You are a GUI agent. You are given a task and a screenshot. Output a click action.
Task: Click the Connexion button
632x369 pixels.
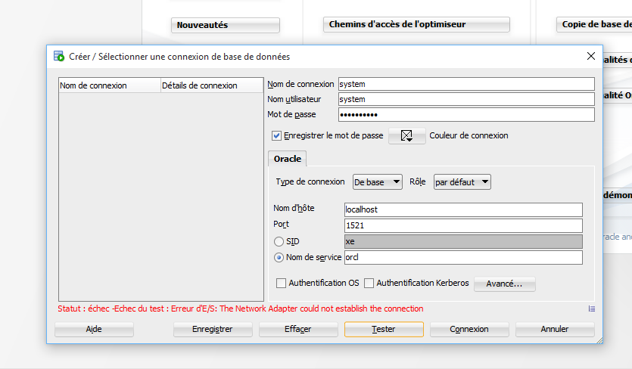(x=469, y=330)
